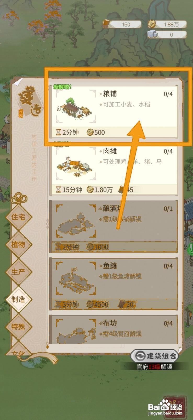The width and height of the screenshot is (193, 420).
Task: Select the 住宅 category tab
Action: pos(18,217)
